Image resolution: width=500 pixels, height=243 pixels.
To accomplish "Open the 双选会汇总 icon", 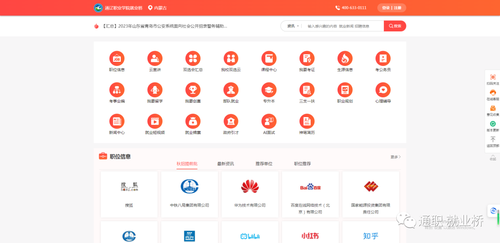I will click(x=193, y=59).
